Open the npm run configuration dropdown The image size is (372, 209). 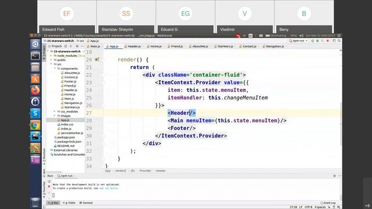pos(298,41)
